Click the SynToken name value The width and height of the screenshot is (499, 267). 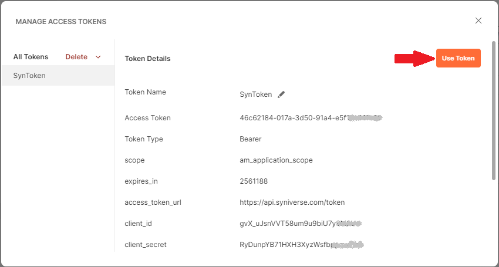coord(255,94)
